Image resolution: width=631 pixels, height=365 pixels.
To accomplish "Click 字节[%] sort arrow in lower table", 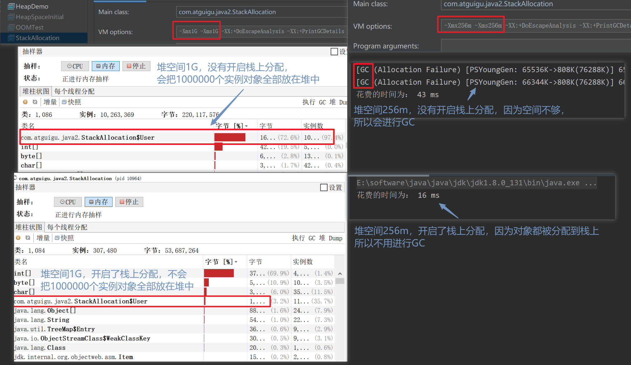I will pos(236,262).
